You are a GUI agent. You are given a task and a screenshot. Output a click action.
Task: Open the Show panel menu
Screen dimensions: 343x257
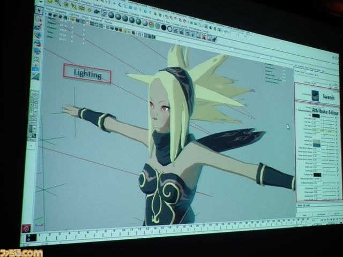[x=85, y=17]
